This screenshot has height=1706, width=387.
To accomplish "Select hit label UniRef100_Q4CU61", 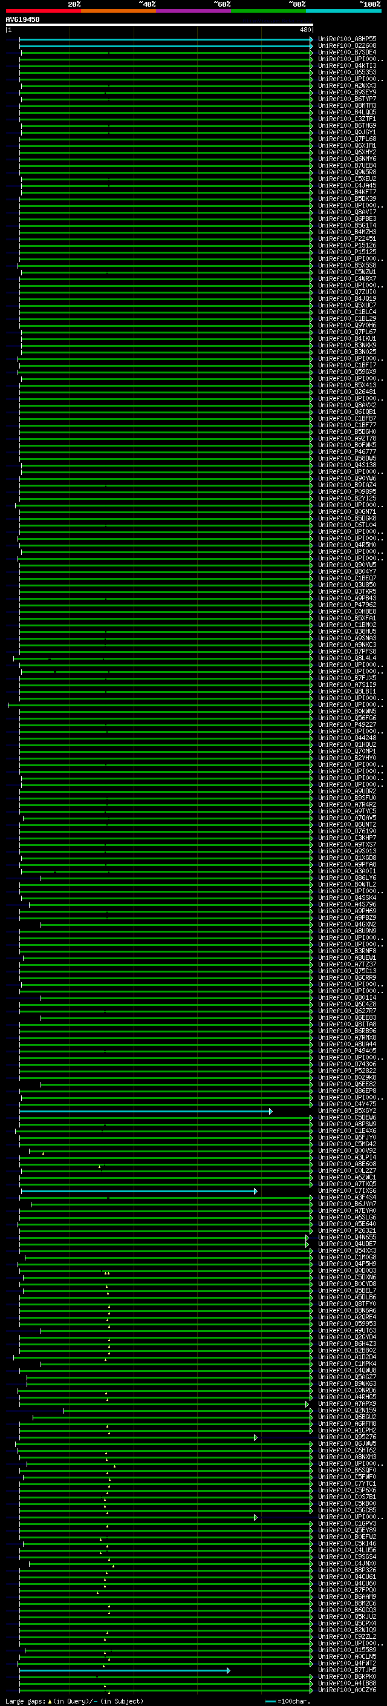I will (x=347, y=1577).
